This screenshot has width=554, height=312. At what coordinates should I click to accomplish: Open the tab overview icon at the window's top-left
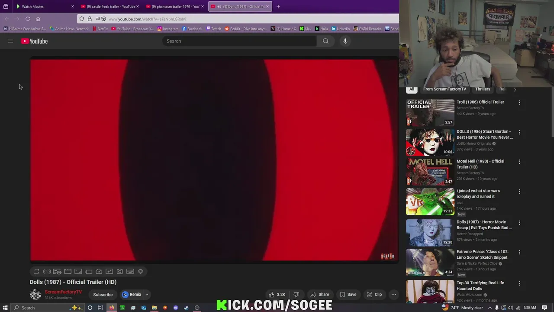[x=6, y=6]
